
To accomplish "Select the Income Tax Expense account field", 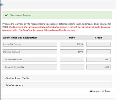I will [30, 44].
